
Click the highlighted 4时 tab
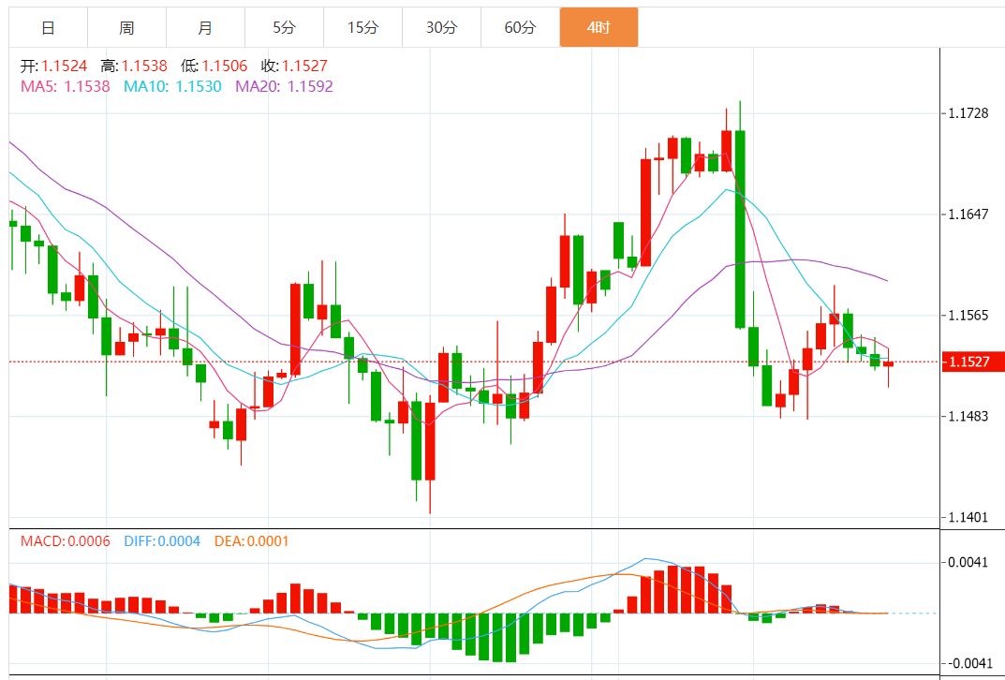(x=599, y=27)
